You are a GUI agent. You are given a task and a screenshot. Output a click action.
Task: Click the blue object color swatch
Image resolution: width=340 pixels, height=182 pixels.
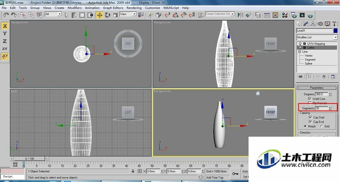(x=336, y=31)
